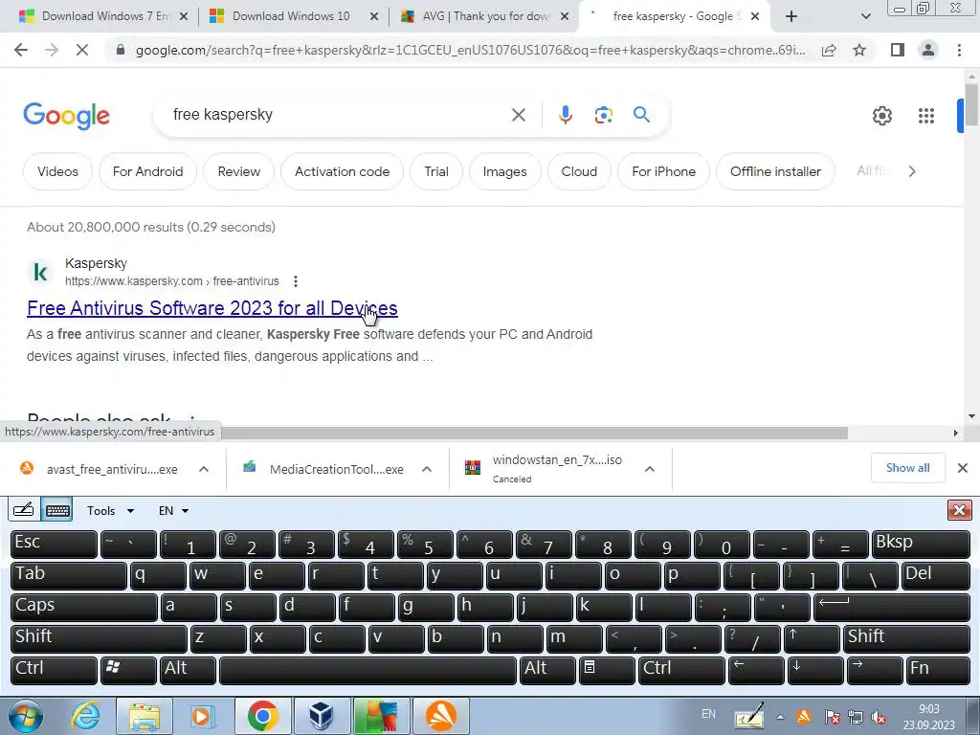980x735 pixels.
Task: Expand avast_free_antivirus download options
Action: click(x=204, y=469)
